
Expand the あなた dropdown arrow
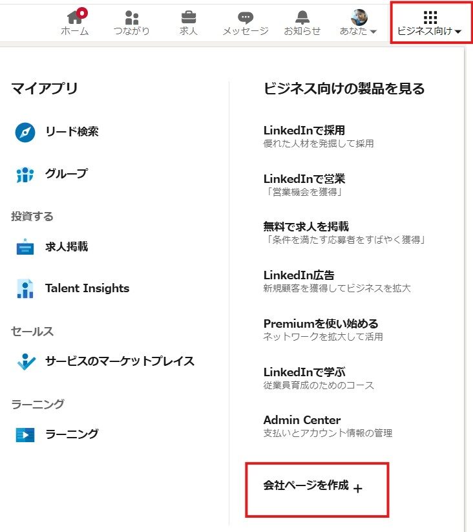tap(373, 32)
